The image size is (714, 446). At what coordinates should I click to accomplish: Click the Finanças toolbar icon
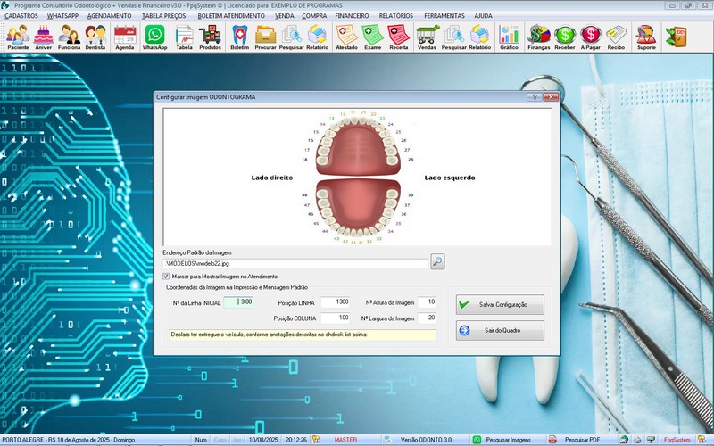[x=538, y=37]
